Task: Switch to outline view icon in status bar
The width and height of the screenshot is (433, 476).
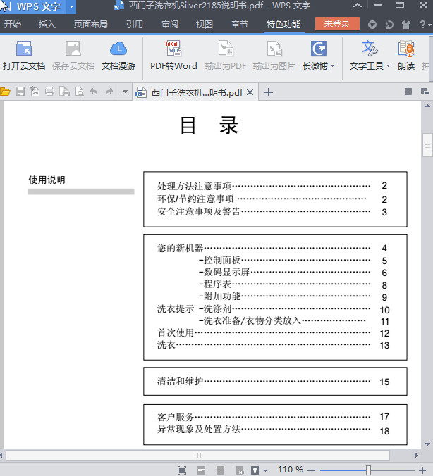Action: pos(221,470)
